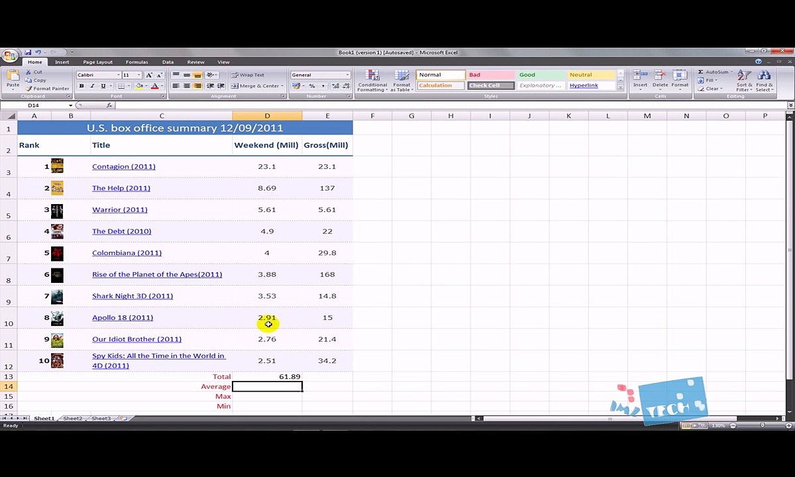
Task: Open the font size dropdown
Action: coord(138,75)
